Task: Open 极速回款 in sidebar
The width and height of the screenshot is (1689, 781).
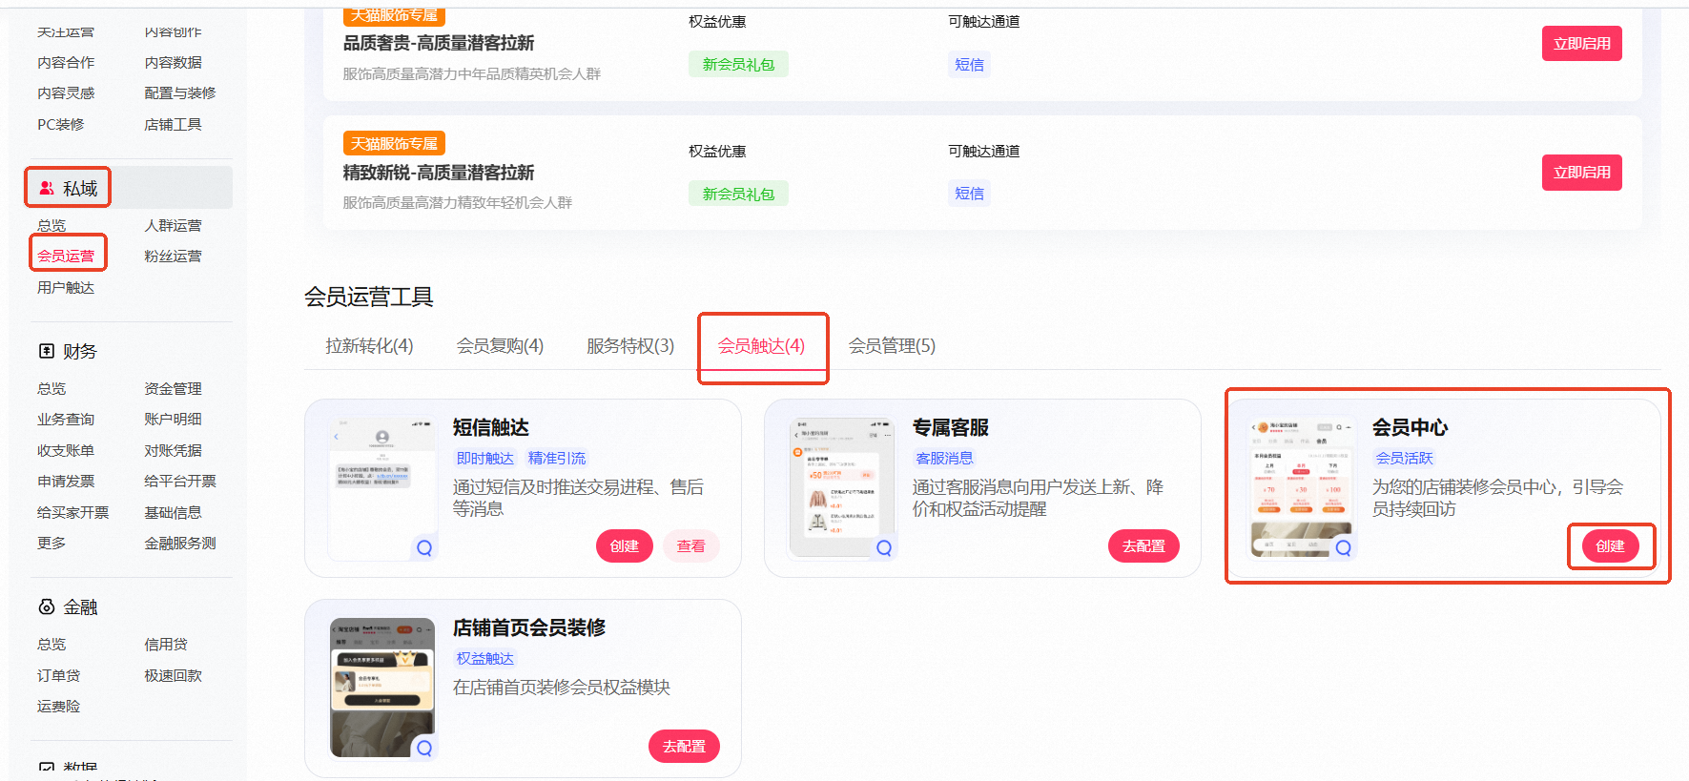Action: click(173, 675)
